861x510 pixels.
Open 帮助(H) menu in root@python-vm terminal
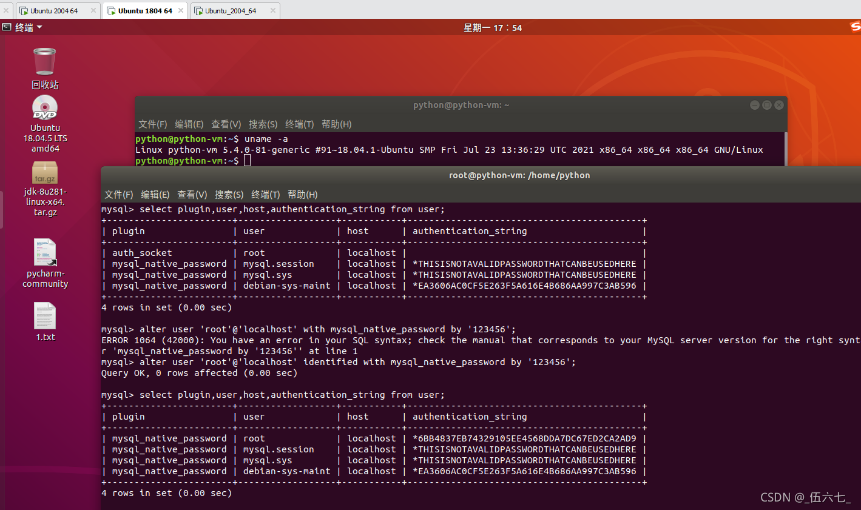click(x=302, y=194)
